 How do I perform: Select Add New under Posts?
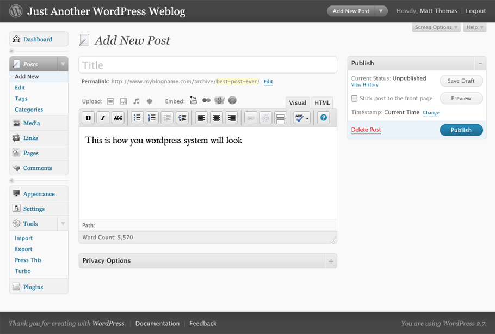[x=27, y=76]
